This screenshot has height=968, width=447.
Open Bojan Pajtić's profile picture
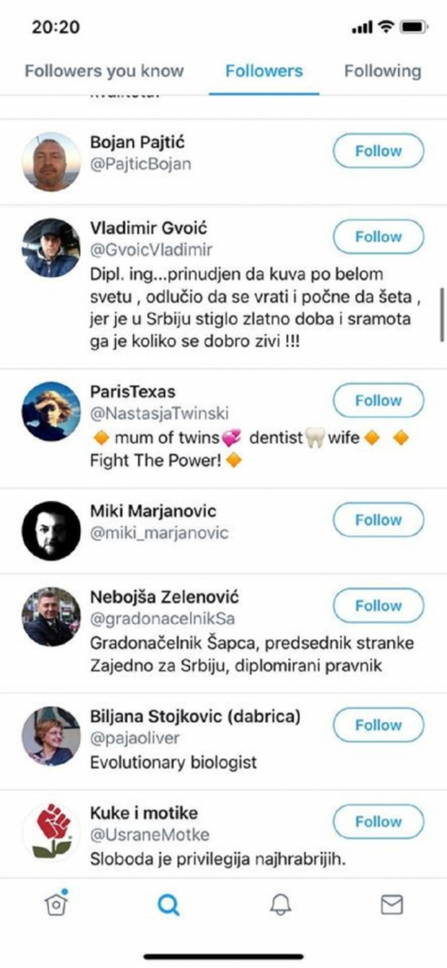(x=51, y=162)
